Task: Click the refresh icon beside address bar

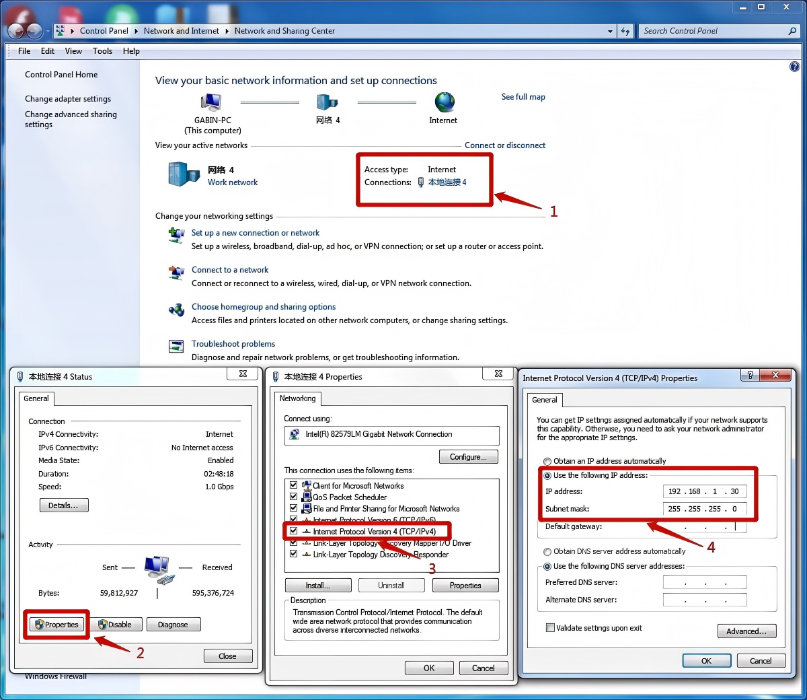Action: point(625,31)
